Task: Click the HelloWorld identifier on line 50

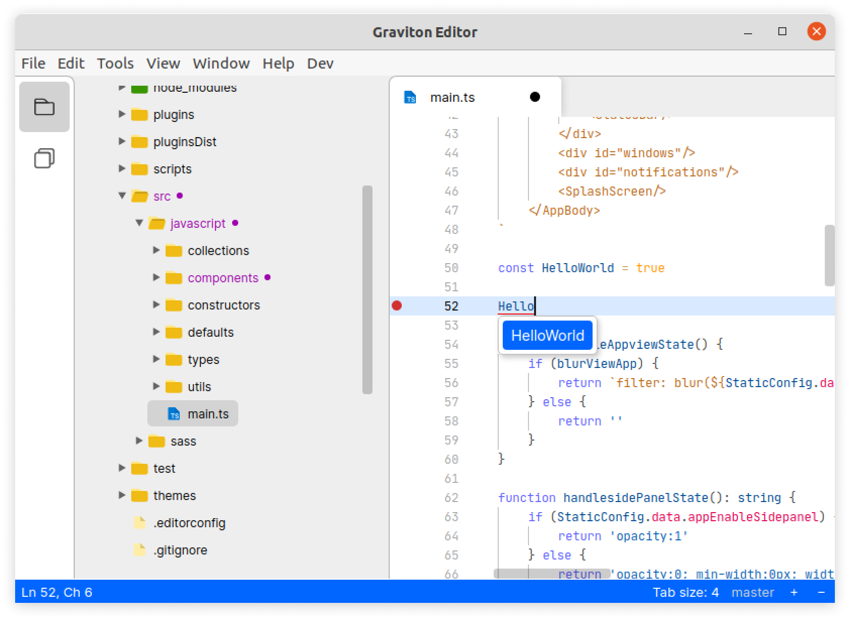Action: [x=578, y=268]
